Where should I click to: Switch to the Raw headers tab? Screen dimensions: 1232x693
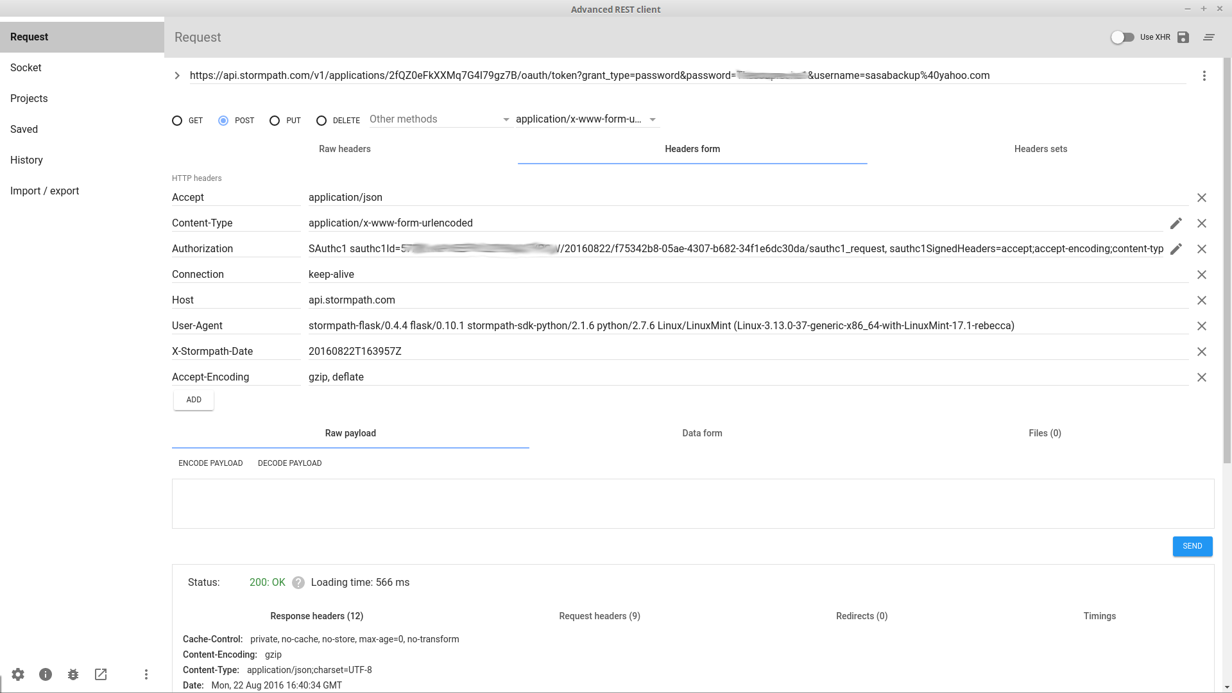(345, 149)
